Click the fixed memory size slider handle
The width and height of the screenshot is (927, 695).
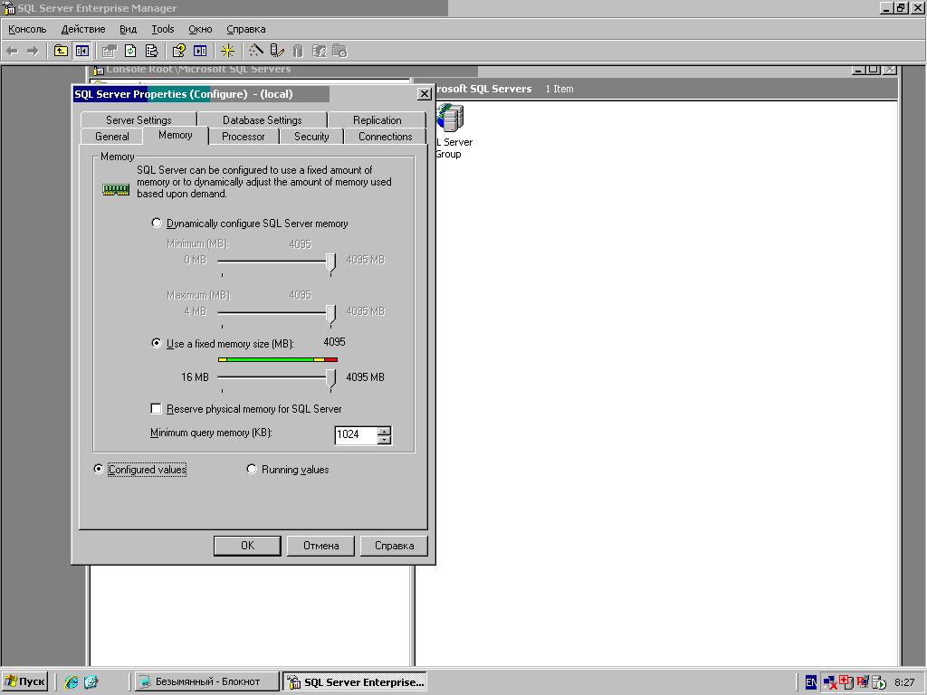pos(330,378)
